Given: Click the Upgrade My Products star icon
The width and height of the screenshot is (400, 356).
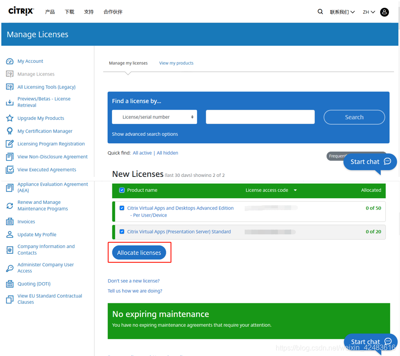Looking at the screenshot, I should pyautogui.click(x=10, y=118).
